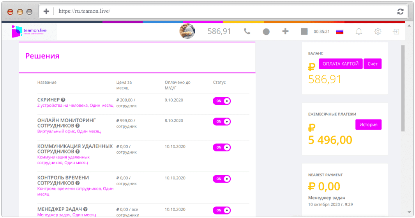
Task: Click the browser new tab plus button
Action: [x=46, y=11]
